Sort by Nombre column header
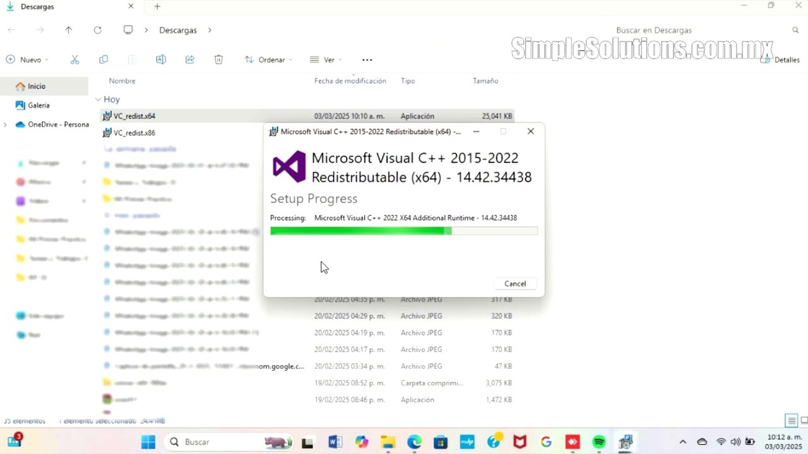This screenshot has width=808, height=454. [x=122, y=81]
